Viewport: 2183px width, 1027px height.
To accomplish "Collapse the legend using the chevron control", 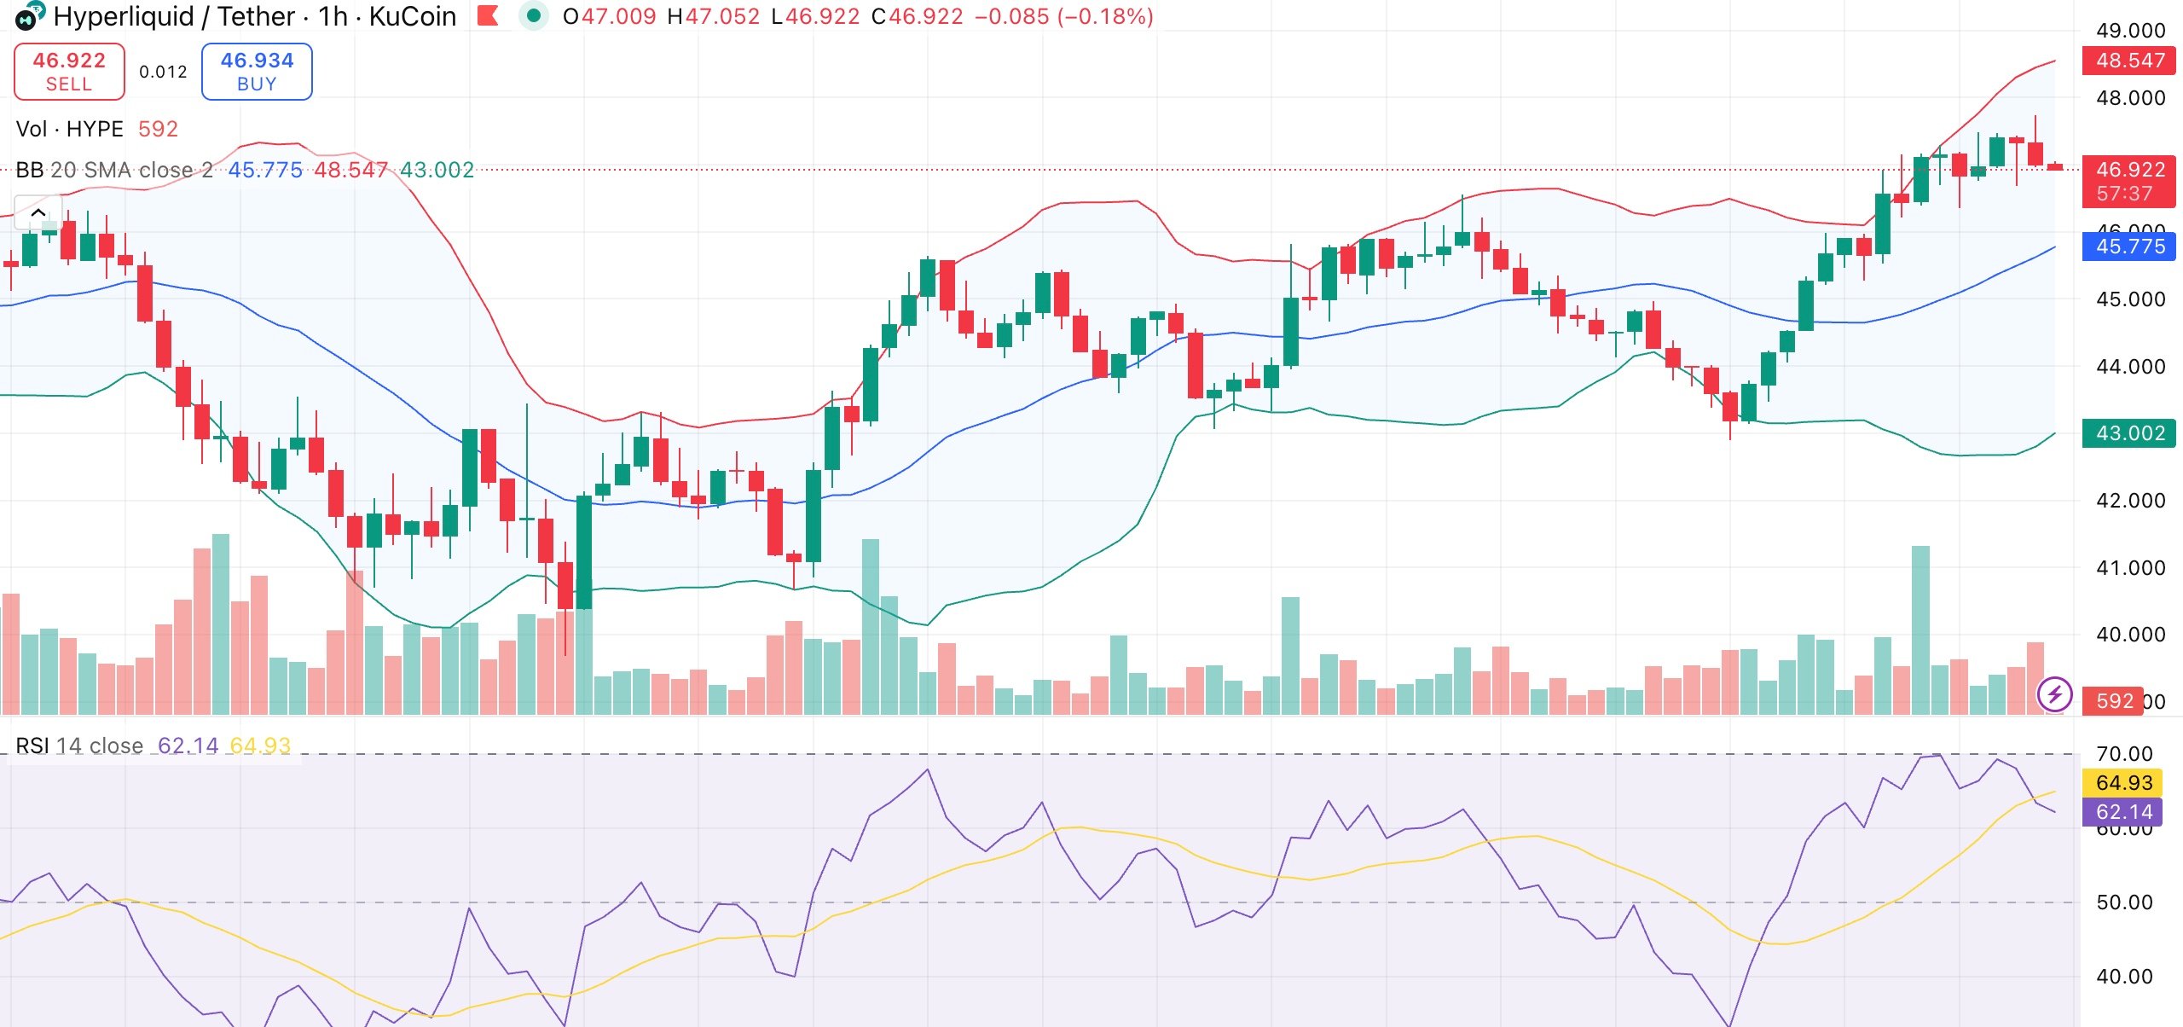I will 38,212.
